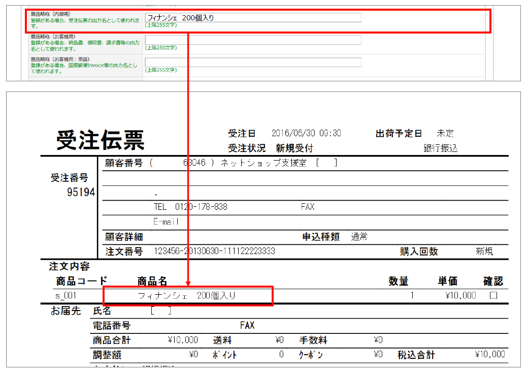This screenshot has width=527, height=373.
Task: Select the 注文番号 value 123456-20130630-111122223333
Action: tap(215, 252)
